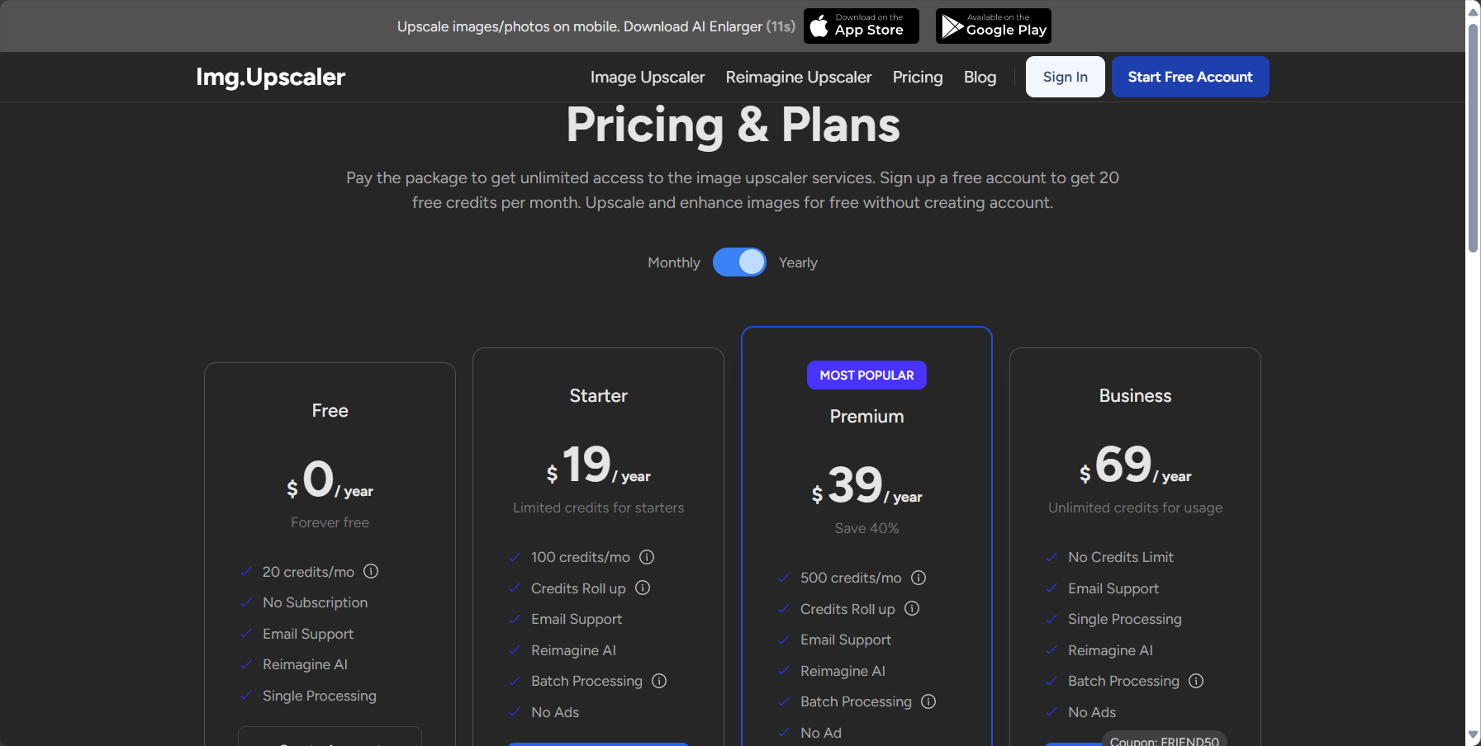Click info icon next to Starter Batch Processing
The image size is (1481, 746).
tap(659, 681)
